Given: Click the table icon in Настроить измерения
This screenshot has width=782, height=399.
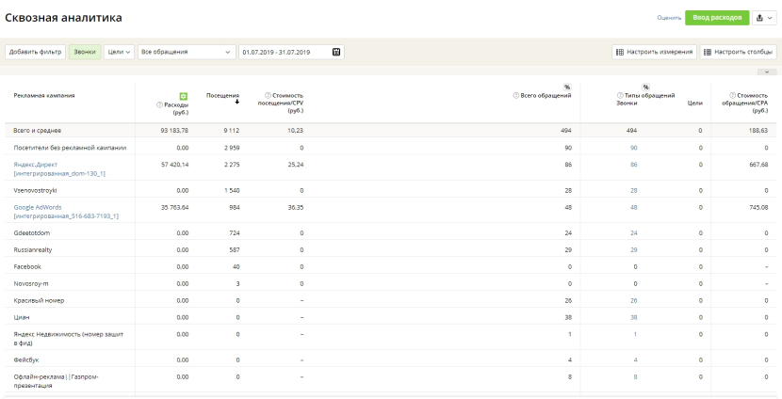Looking at the screenshot, I should 620,52.
